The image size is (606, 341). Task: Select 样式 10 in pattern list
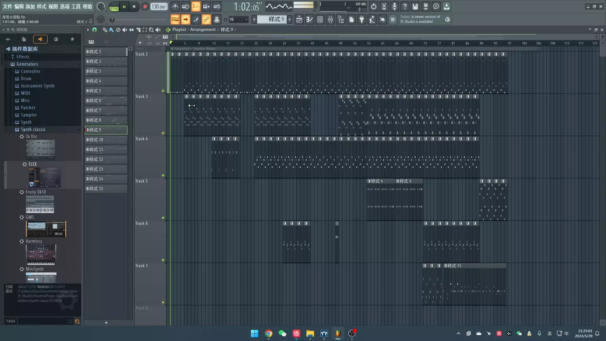(x=106, y=140)
